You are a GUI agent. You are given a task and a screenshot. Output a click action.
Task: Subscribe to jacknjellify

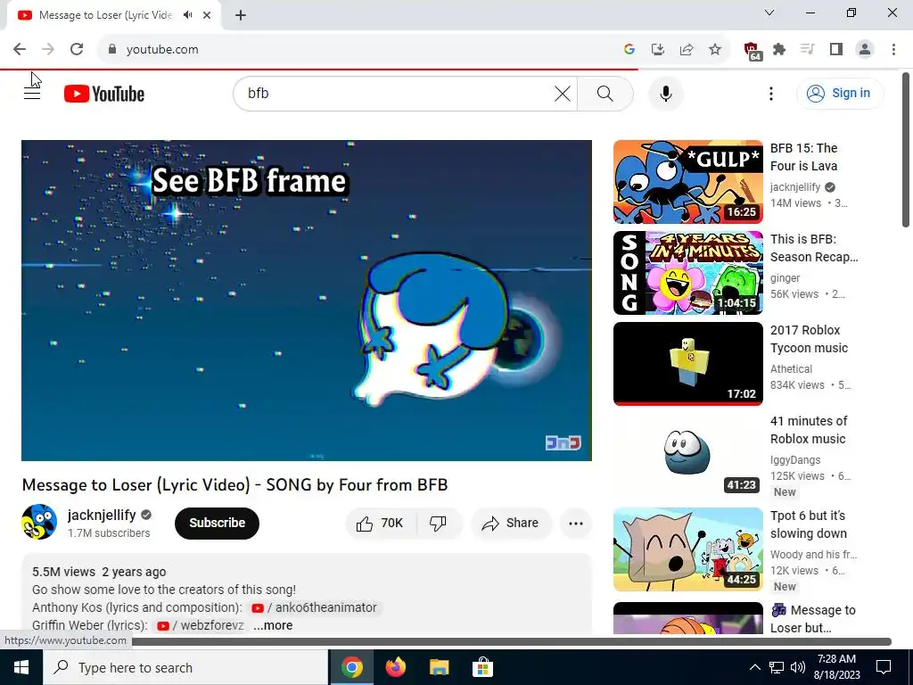click(x=217, y=523)
